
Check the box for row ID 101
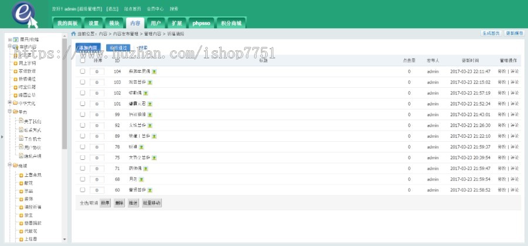83,104
